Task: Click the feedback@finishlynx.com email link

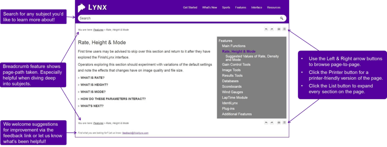Action: point(135,133)
